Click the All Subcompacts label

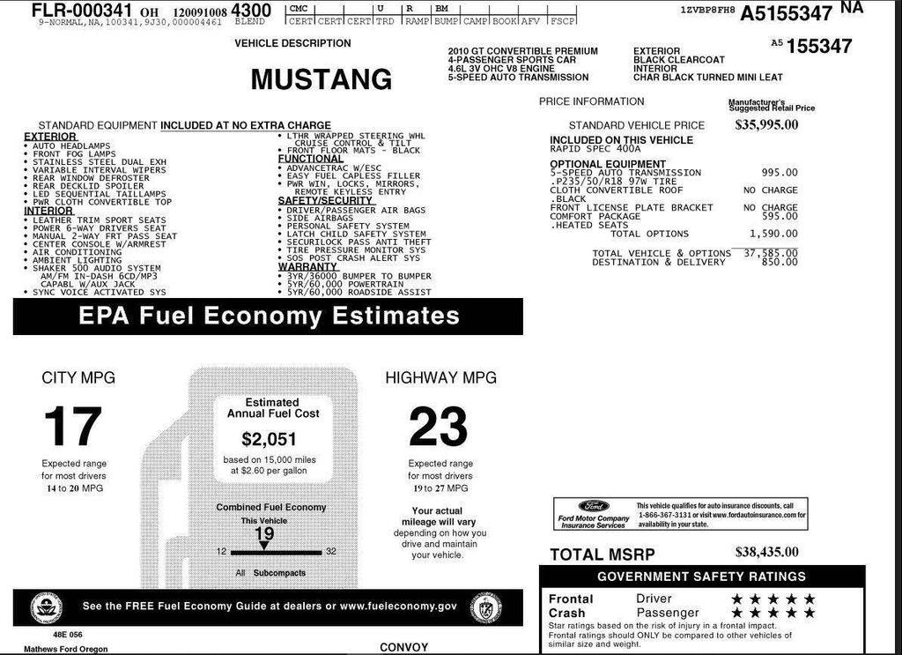click(270, 573)
